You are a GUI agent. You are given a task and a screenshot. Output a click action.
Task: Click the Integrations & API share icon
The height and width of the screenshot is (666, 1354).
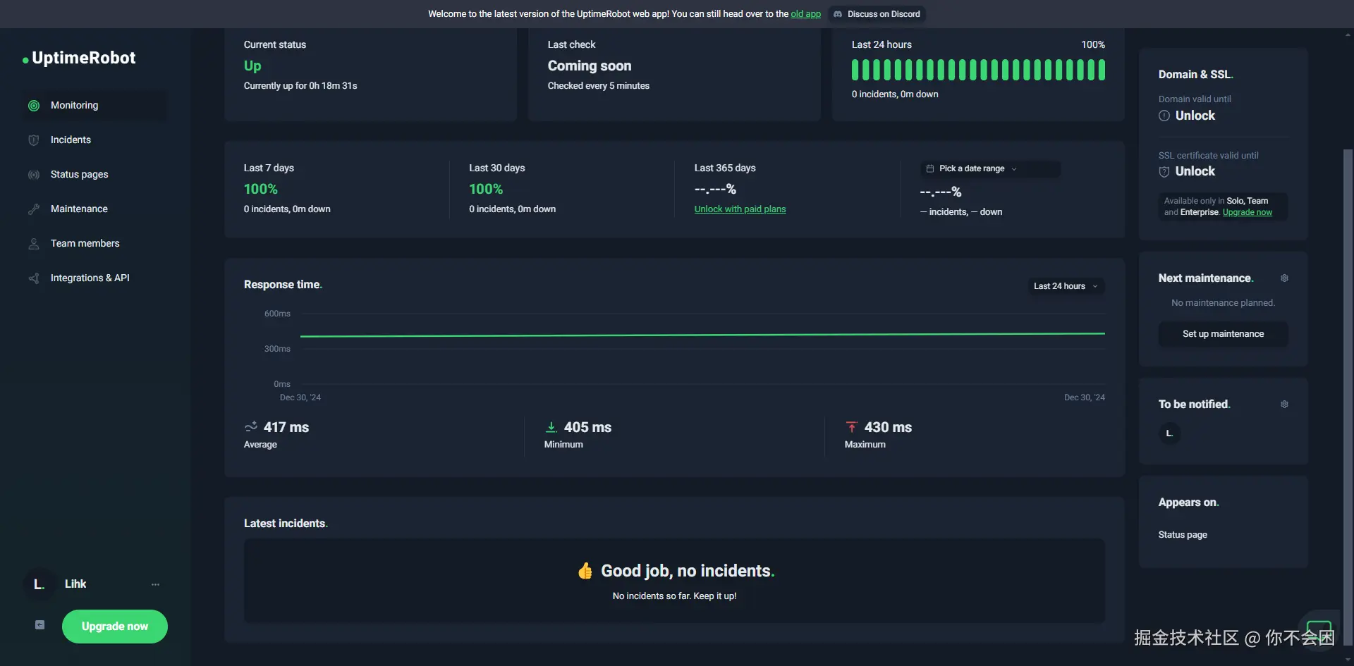pyautogui.click(x=34, y=278)
